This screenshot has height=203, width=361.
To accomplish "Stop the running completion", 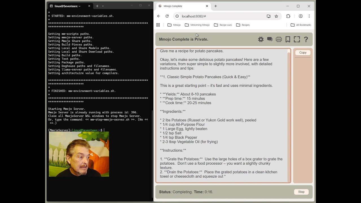I will click(301, 192).
